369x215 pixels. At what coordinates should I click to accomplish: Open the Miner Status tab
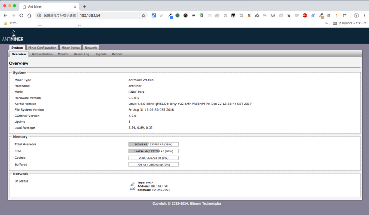[71, 48]
